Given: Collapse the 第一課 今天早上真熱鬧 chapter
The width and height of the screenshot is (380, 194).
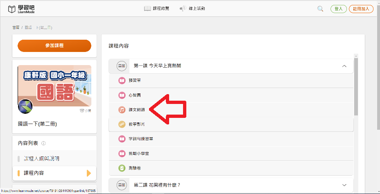Looking at the screenshot, I should (344, 66).
